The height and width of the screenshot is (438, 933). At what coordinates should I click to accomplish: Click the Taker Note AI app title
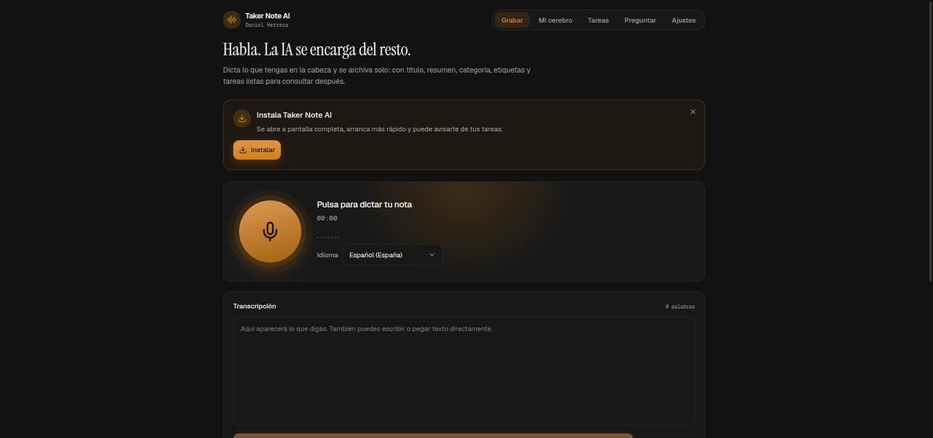(x=267, y=16)
